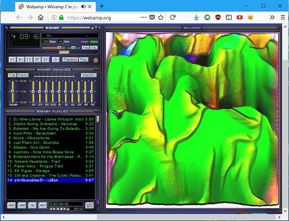Open page actions three-dots menu
This screenshot has width=289, height=221.
point(143,17)
